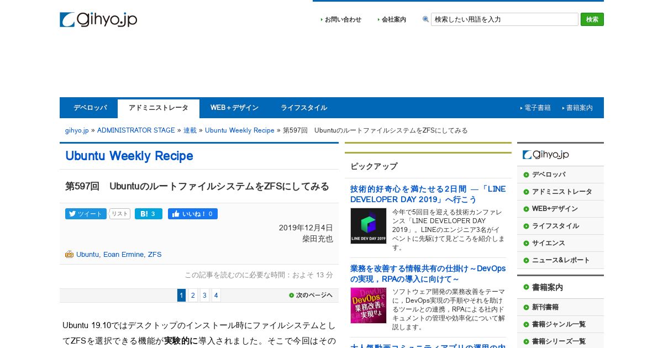Click the tag icon before Ubuntu tags
Image resolution: width=663 pixels, height=348 pixels.
point(69,254)
